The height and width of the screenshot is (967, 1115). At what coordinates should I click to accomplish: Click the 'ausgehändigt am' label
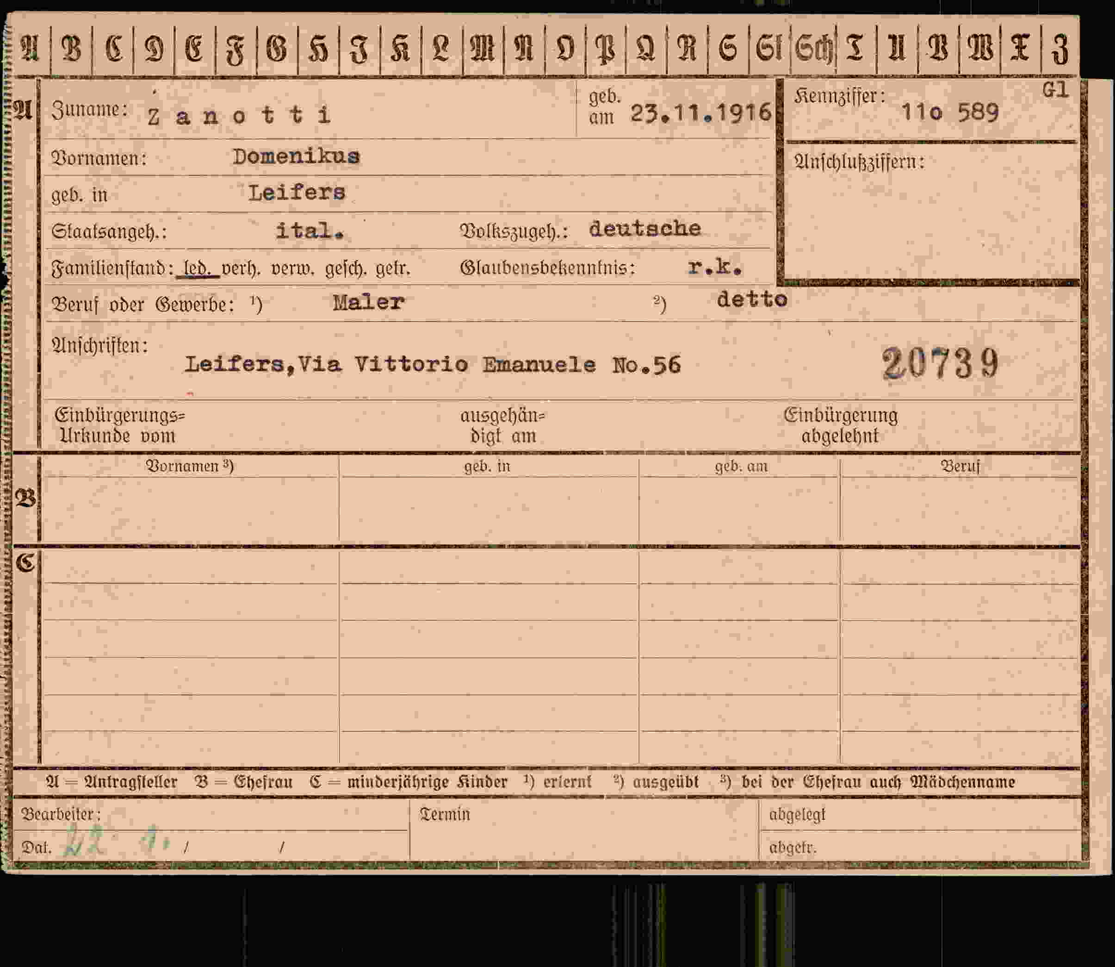pos(503,425)
